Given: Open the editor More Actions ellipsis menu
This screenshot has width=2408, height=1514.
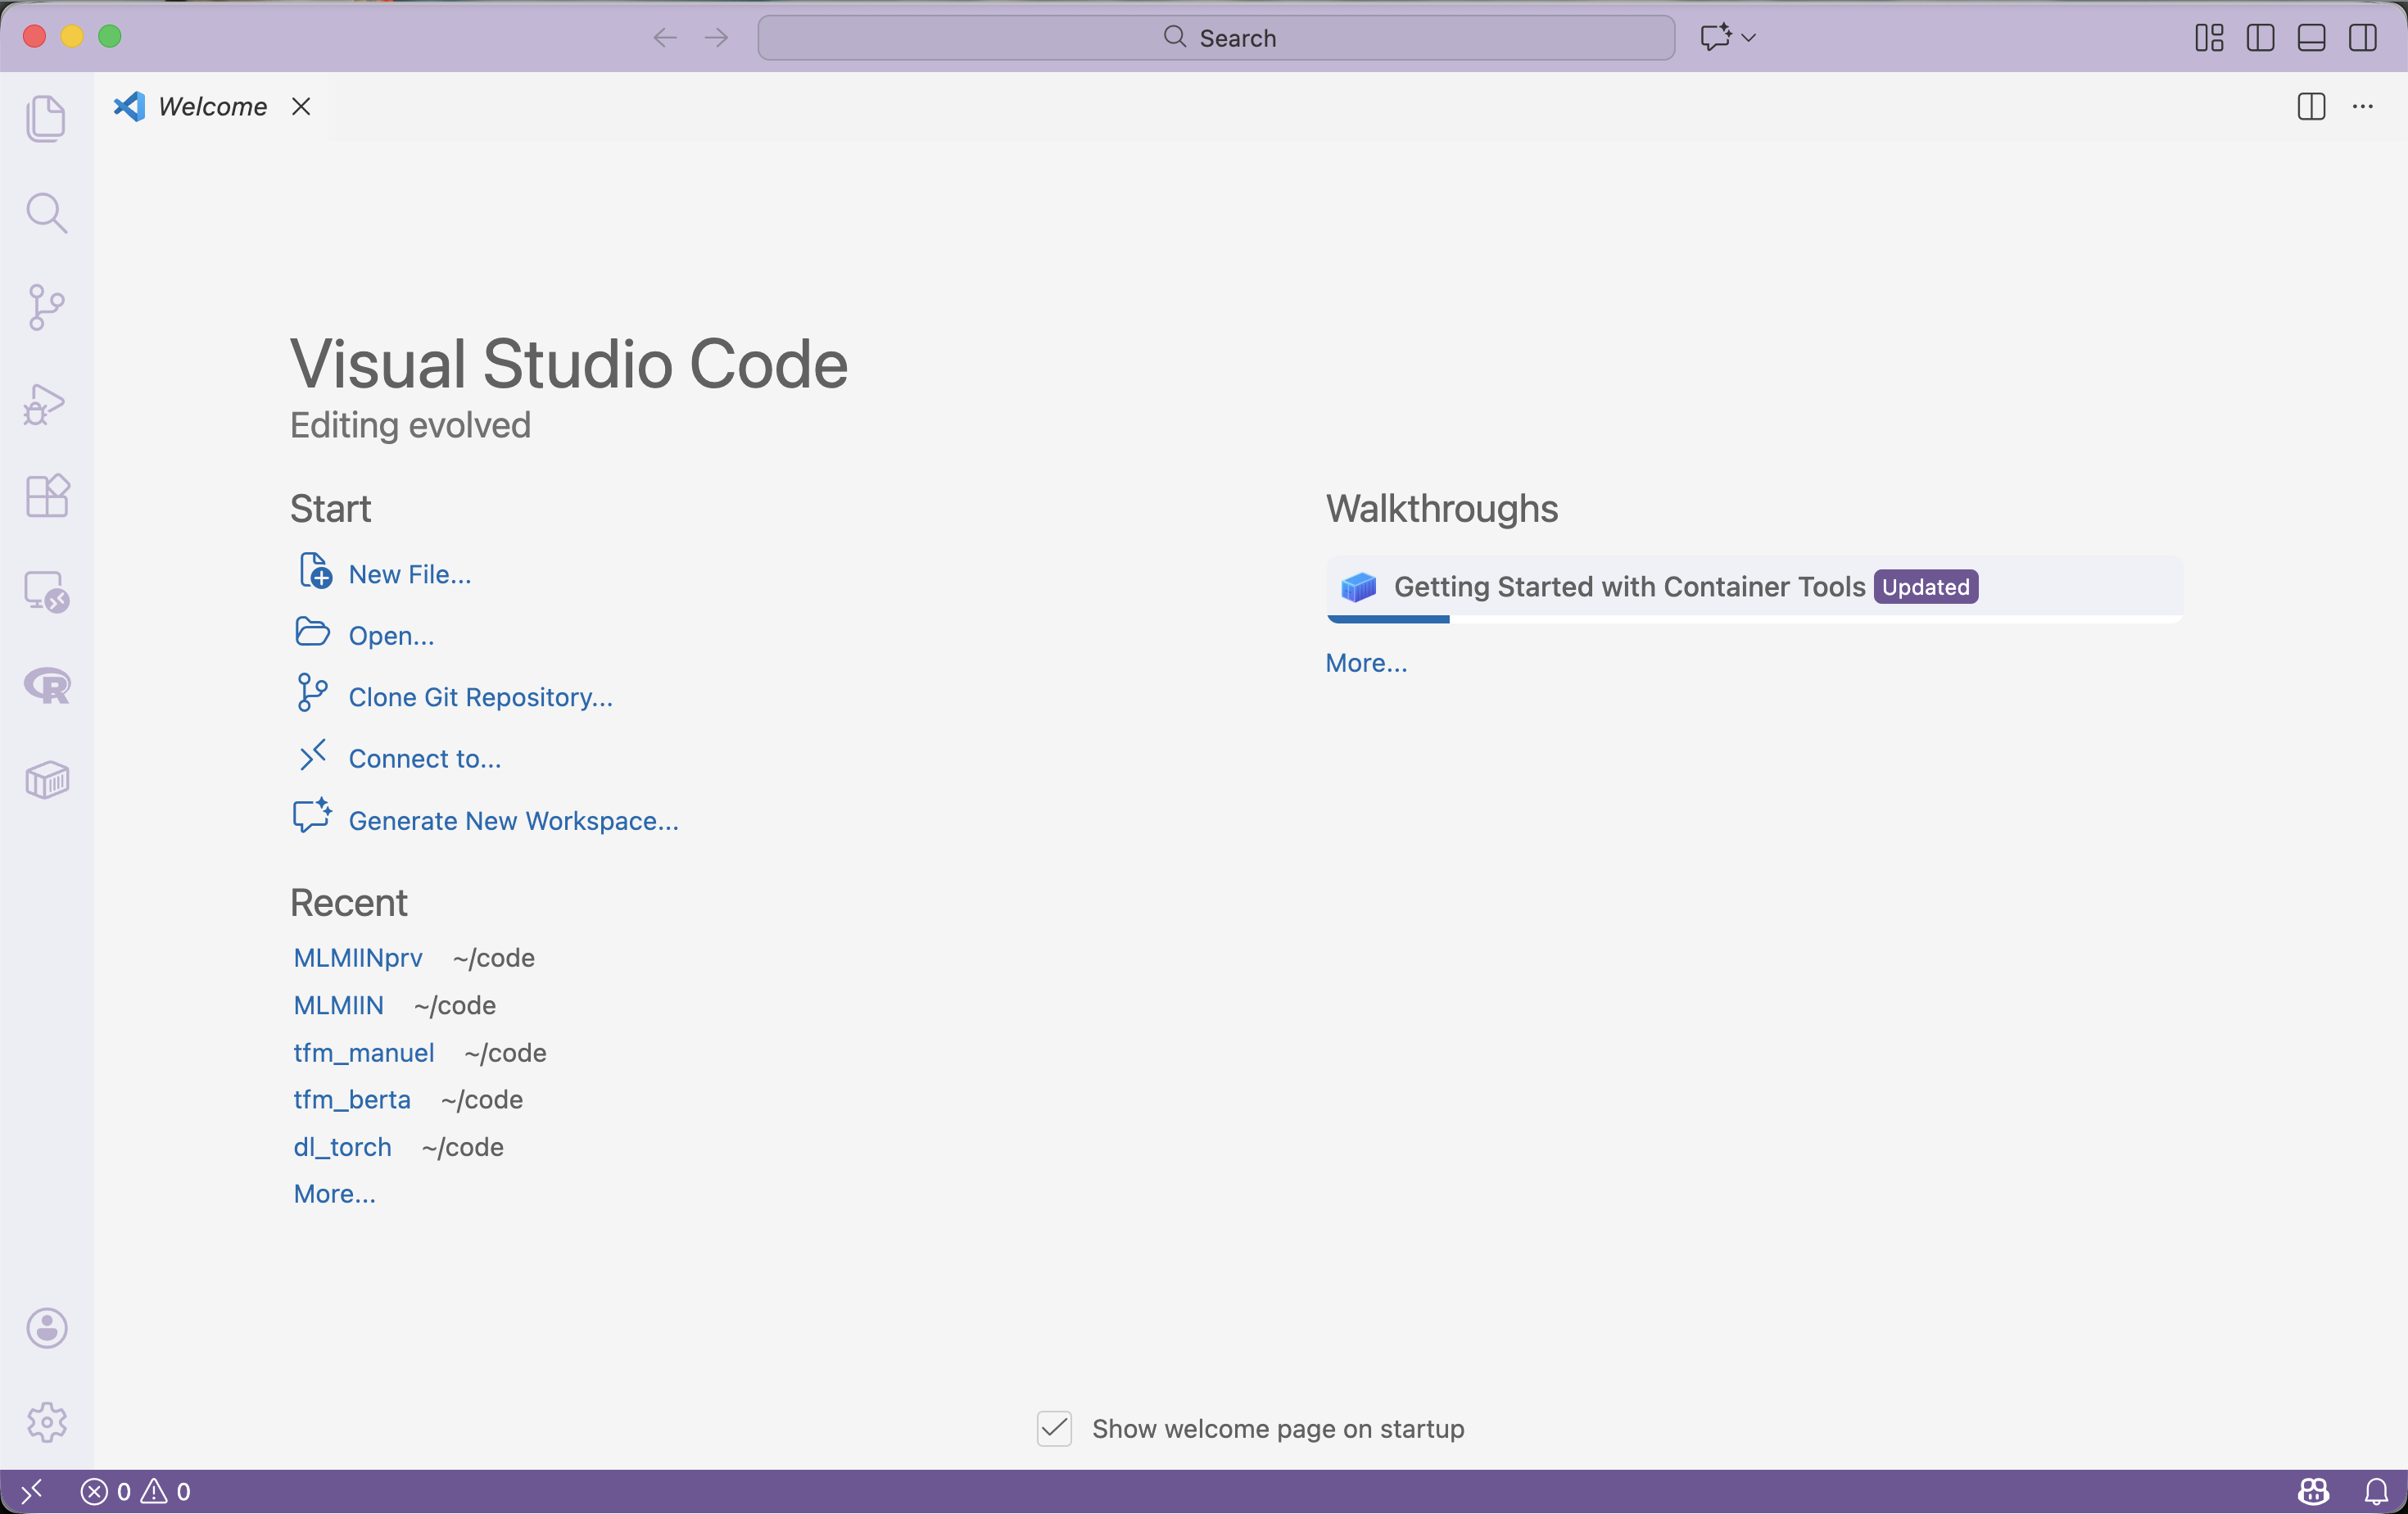Looking at the screenshot, I should [x=2362, y=107].
